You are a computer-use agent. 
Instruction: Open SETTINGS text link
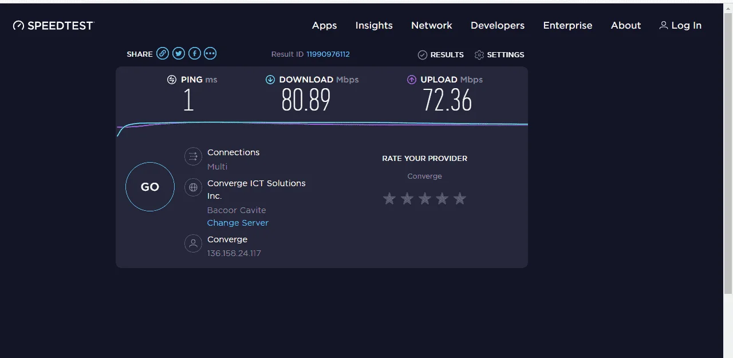tap(506, 55)
